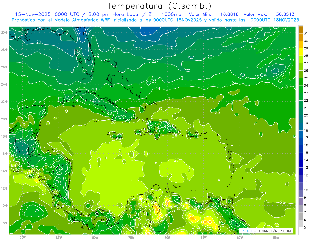This screenshot has height=241, width=313.
Task: Click the '18N' latitude axis label
Action: click(x=4, y=136)
